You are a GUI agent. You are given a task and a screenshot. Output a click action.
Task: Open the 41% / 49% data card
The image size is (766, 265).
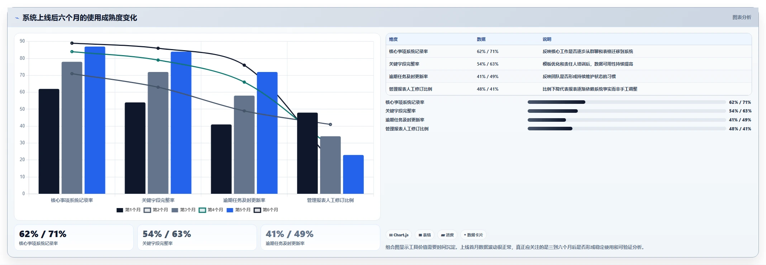click(x=320, y=237)
